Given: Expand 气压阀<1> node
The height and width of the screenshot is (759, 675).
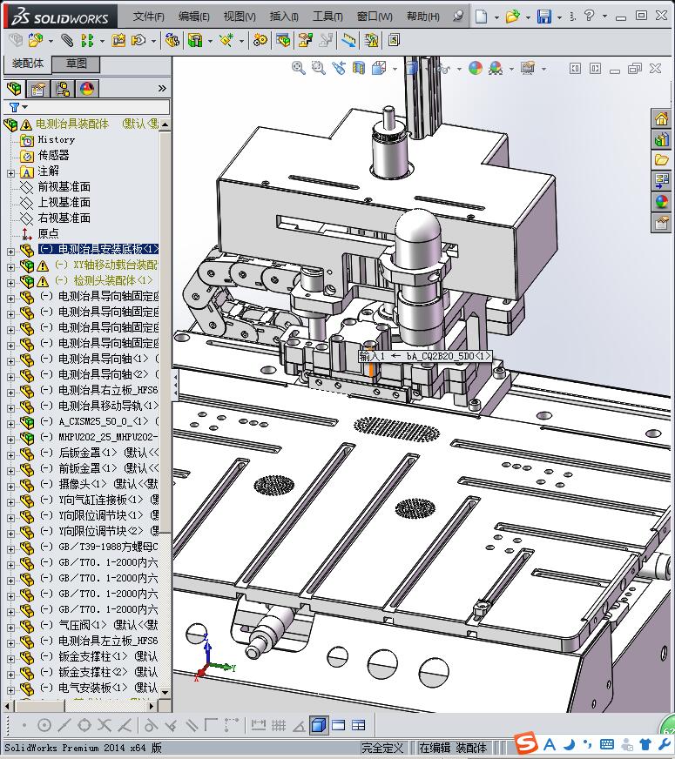Looking at the screenshot, I should pyautogui.click(x=10, y=628).
